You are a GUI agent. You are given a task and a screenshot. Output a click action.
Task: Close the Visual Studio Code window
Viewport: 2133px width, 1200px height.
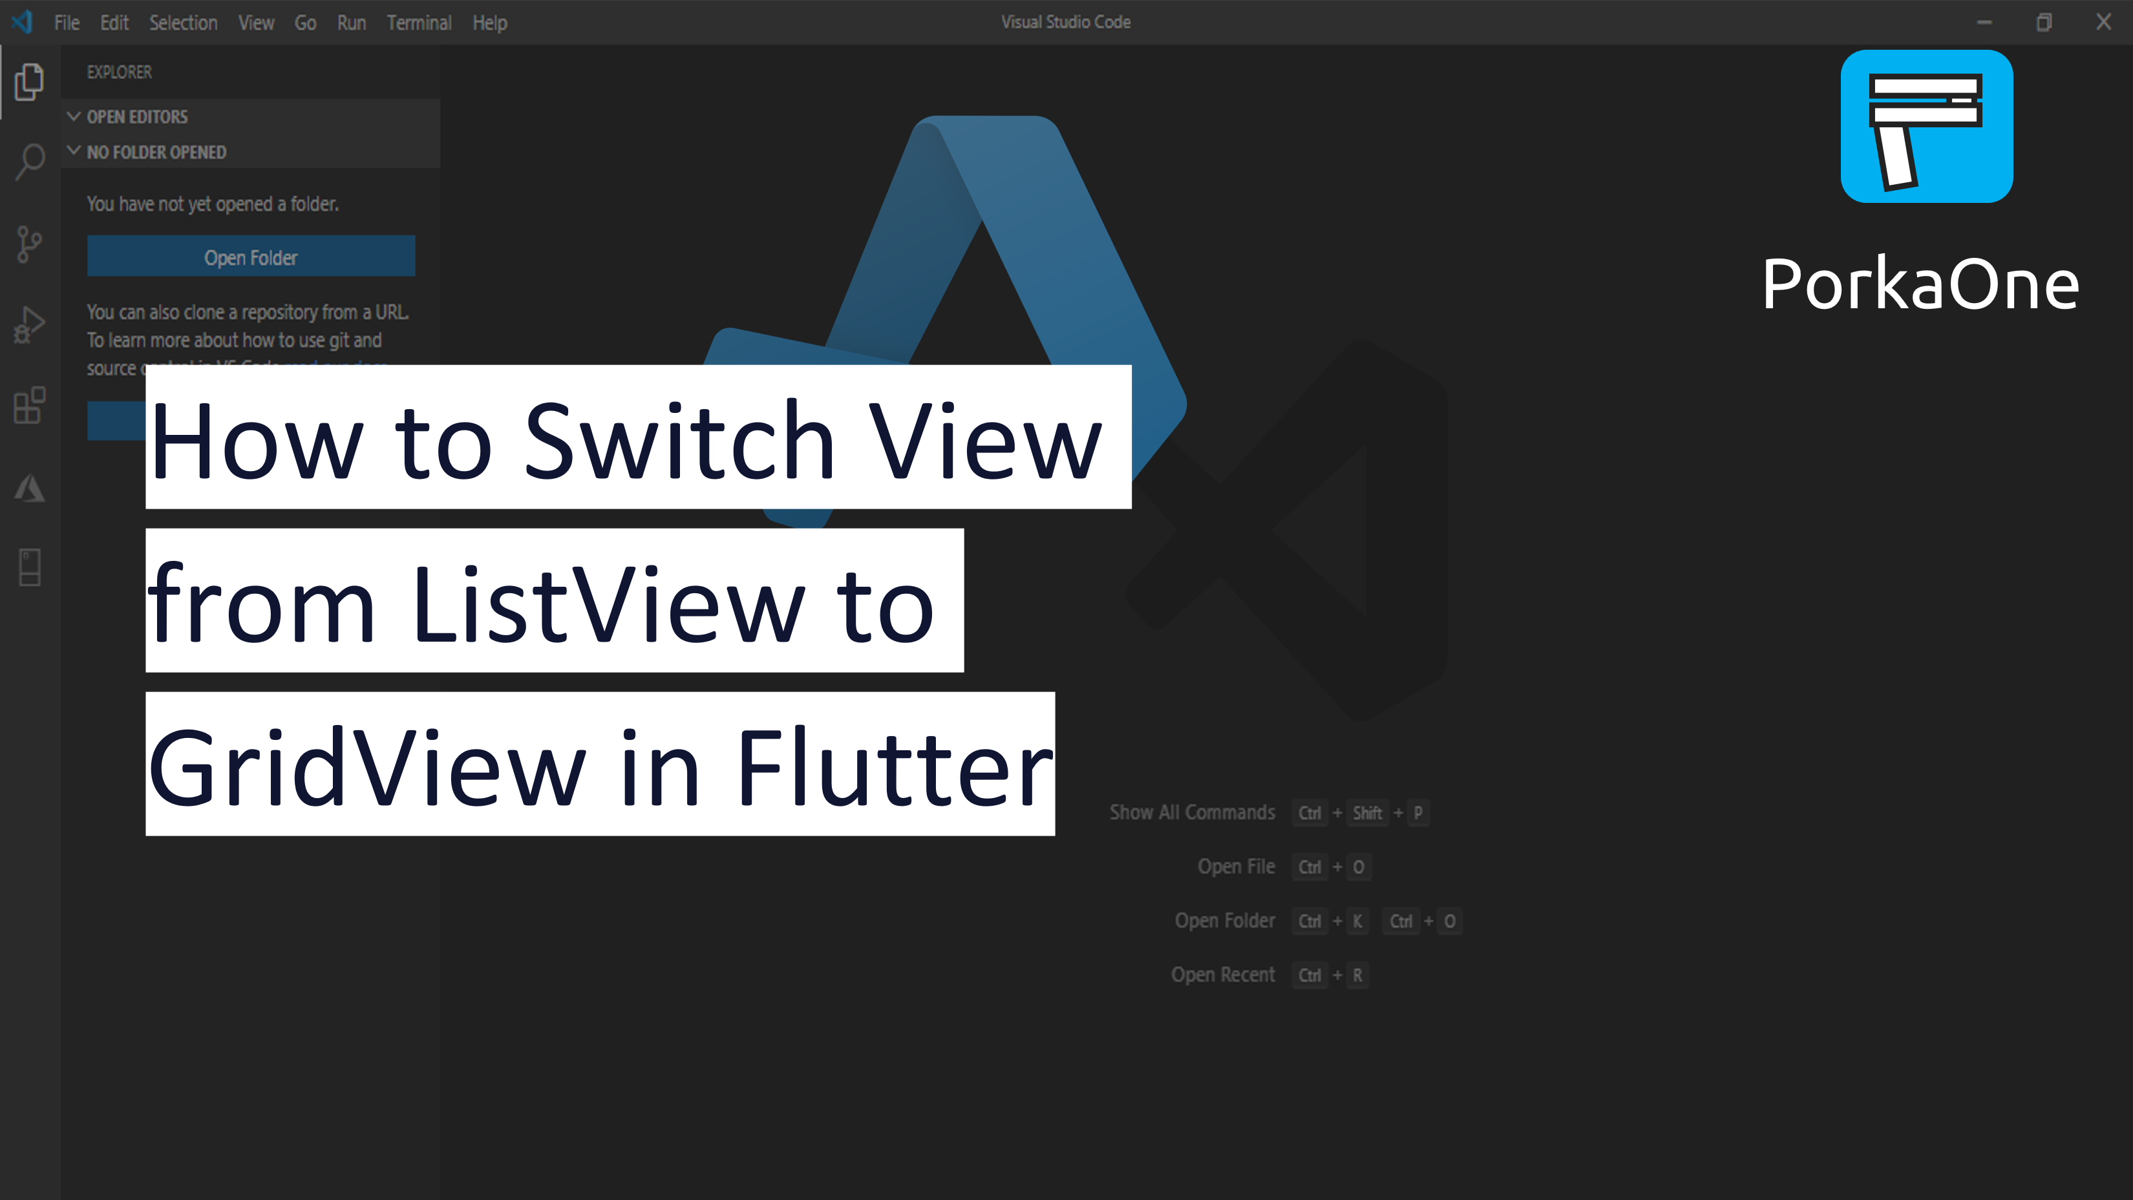click(x=2103, y=23)
